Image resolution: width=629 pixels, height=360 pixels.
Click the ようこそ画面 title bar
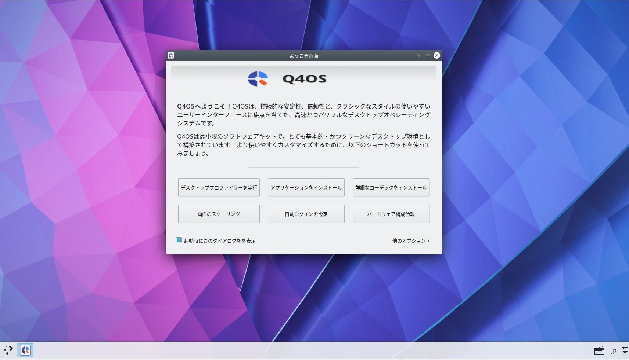point(304,56)
